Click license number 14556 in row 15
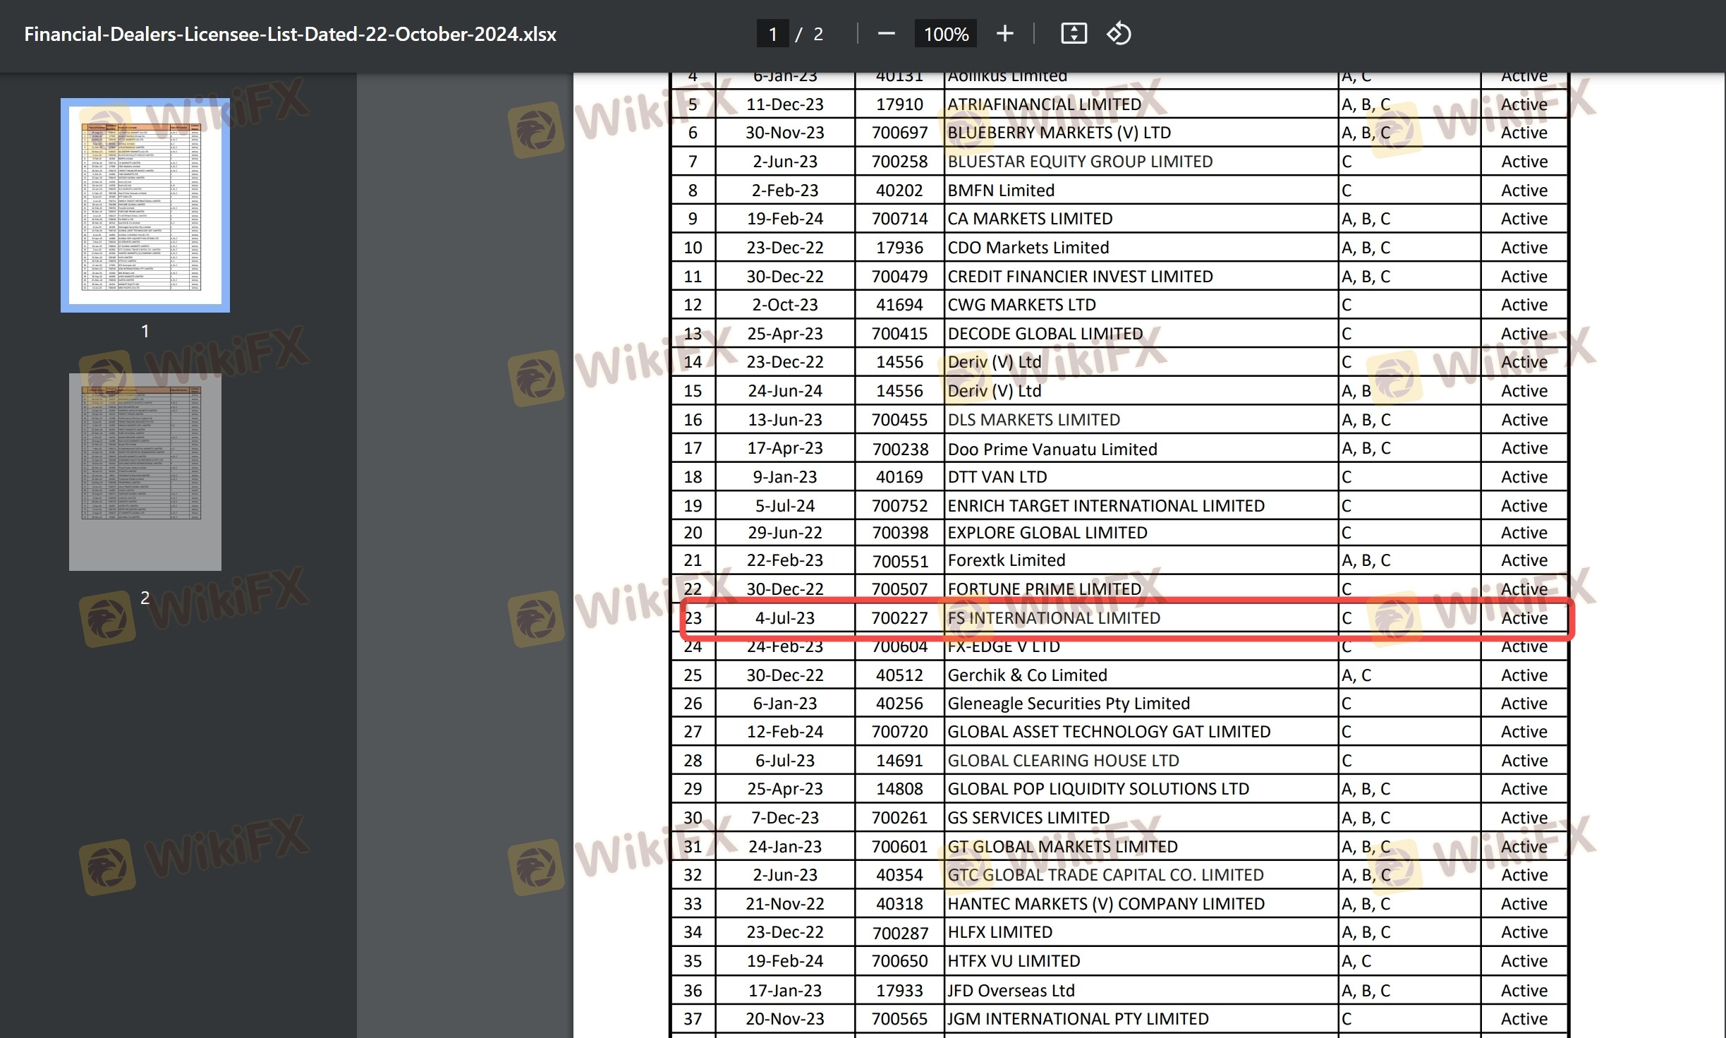The image size is (1726, 1038). (x=899, y=391)
